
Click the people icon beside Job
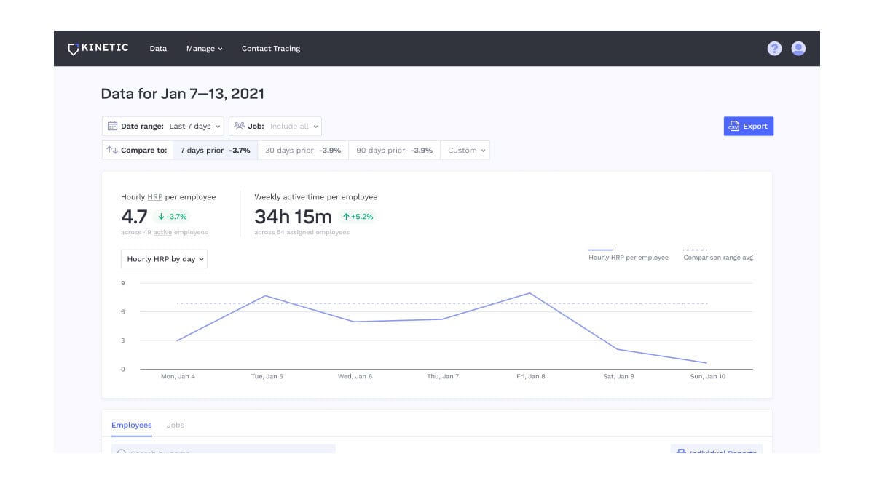pyautogui.click(x=240, y=126)
